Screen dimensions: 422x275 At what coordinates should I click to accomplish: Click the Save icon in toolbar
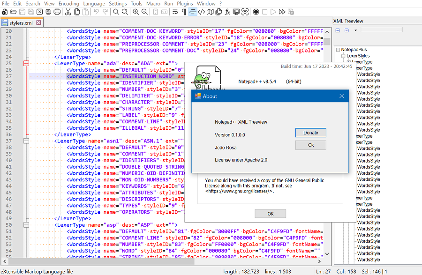(x=23, y=12)
